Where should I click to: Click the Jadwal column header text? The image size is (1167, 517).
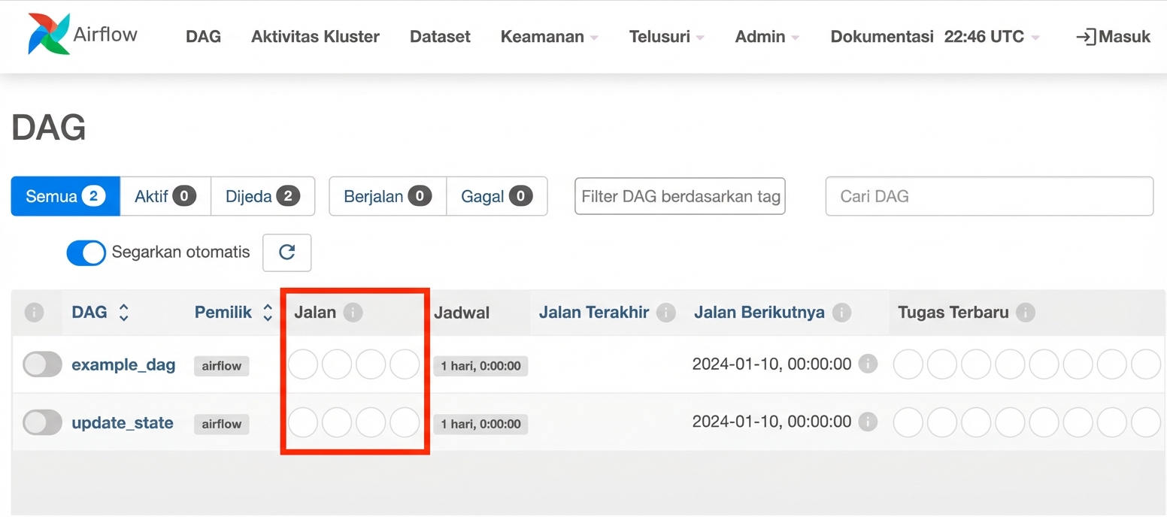462,313
